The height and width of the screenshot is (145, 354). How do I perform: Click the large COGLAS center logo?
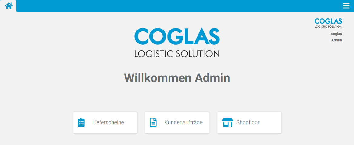click(x=177, y=36)
